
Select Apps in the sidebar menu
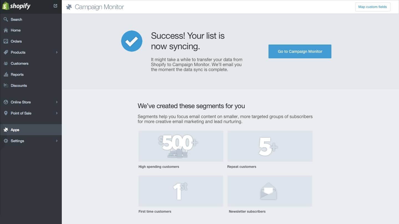tap(15, 130)
